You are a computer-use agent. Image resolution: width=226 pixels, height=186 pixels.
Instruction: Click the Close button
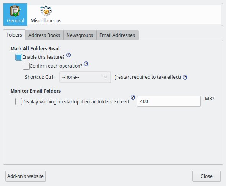(x=206, y=176)
